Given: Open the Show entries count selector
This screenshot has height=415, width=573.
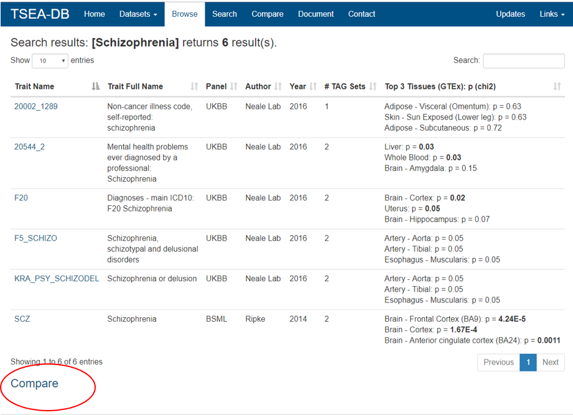Looking at the screenshot, I should pyautogui.click(x=50, y=61).
